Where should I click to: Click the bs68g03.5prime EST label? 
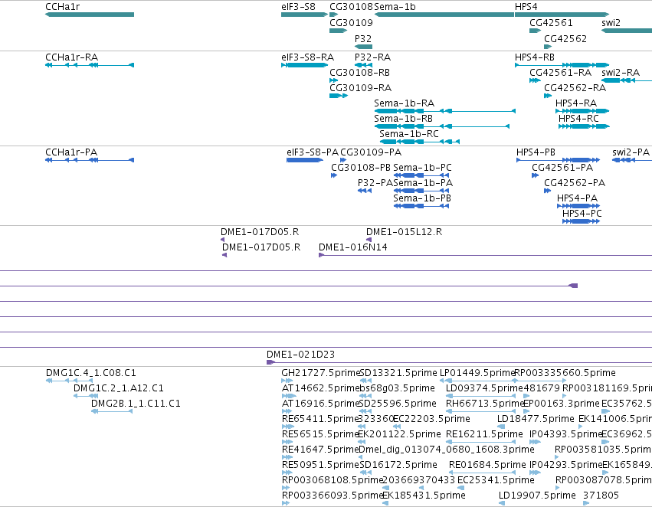tap(397, 388)
